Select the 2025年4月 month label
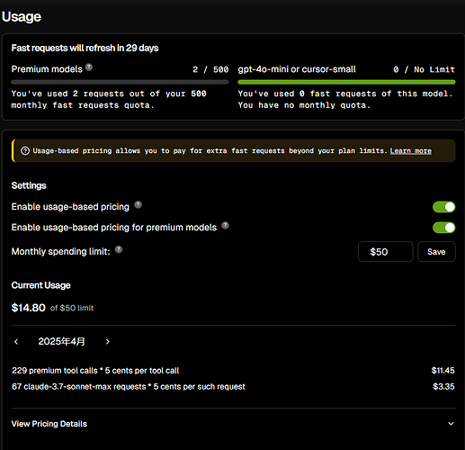Screen dimensions: 465x450 point(61,341)
